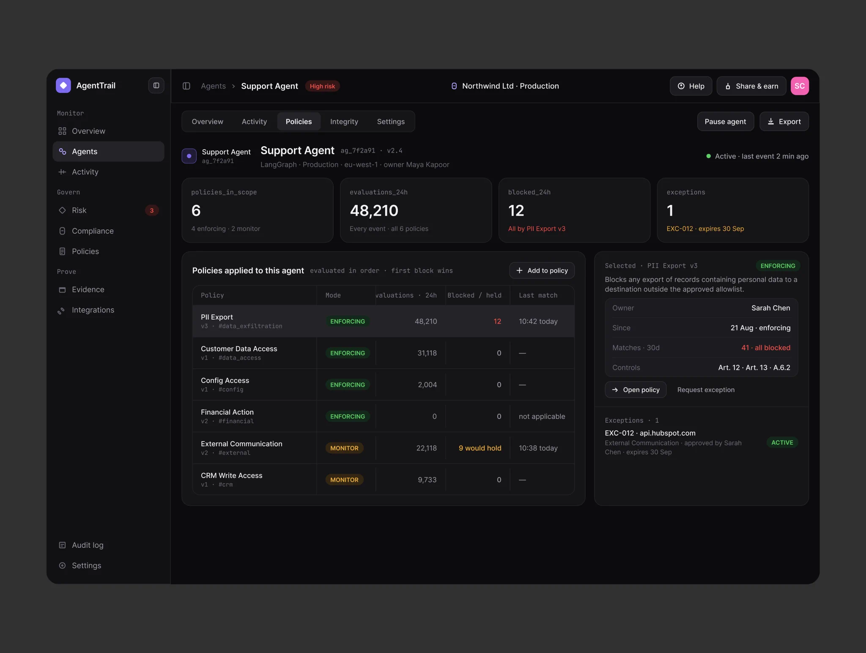This screenshot has height=653, width=866.
Task: Click the AgentTrail logo icon
Action: (63, 85)
